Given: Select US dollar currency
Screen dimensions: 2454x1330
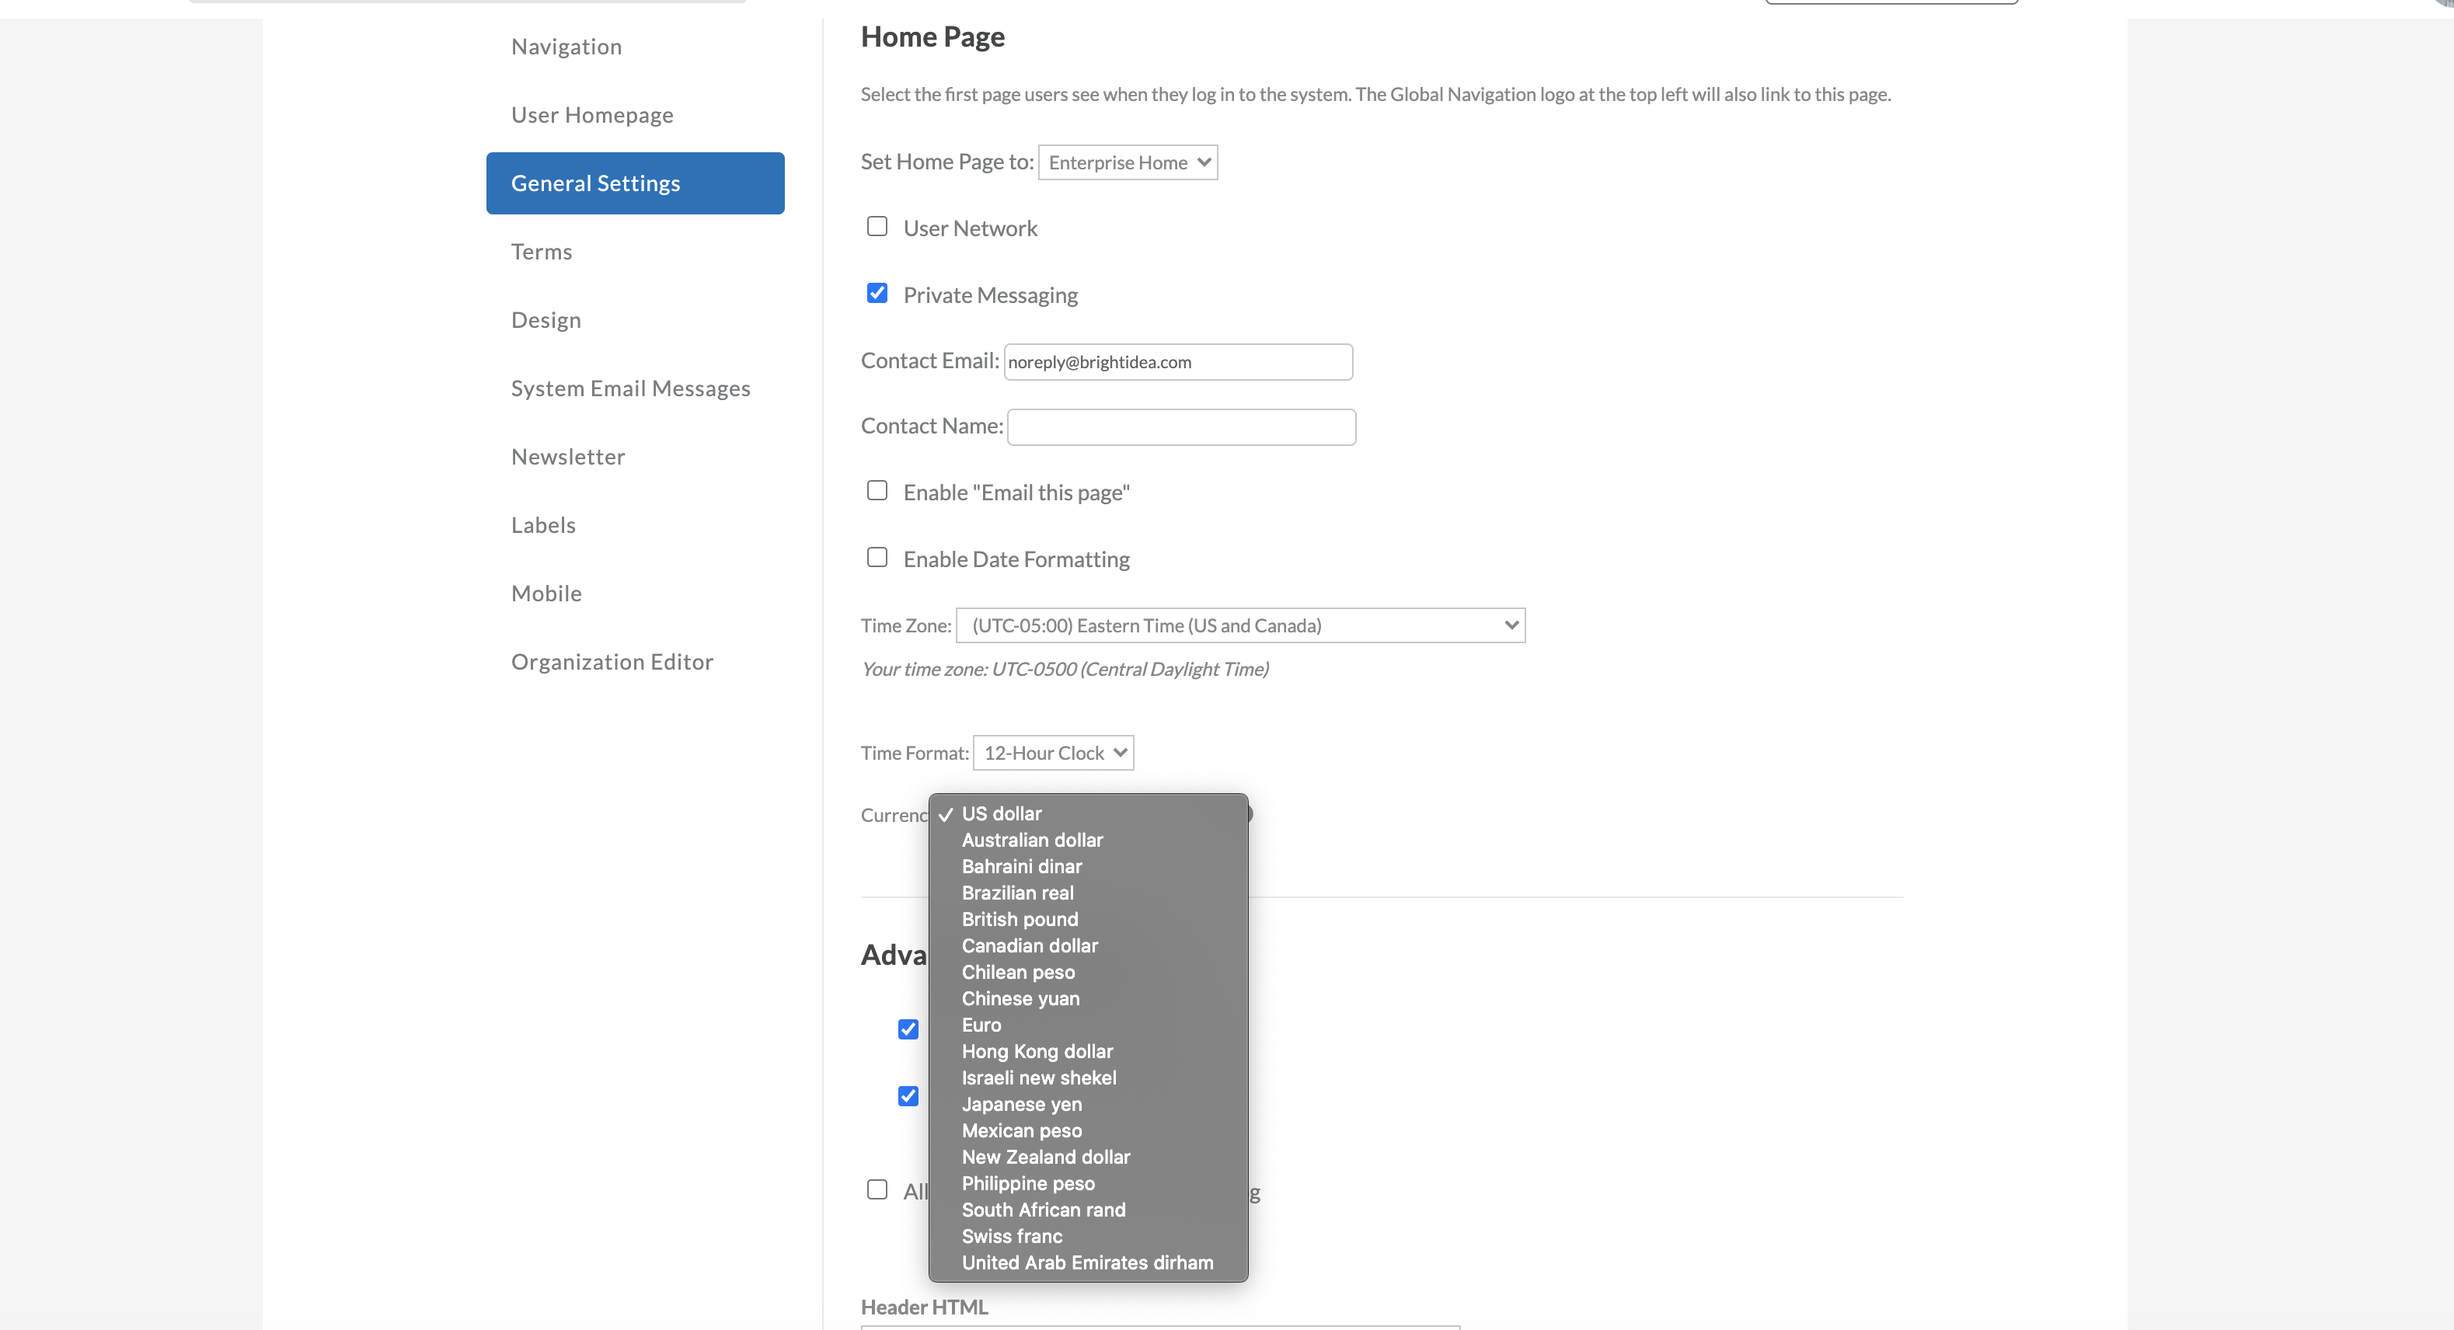Looking at the screenshot, I should coord(1088,813).
